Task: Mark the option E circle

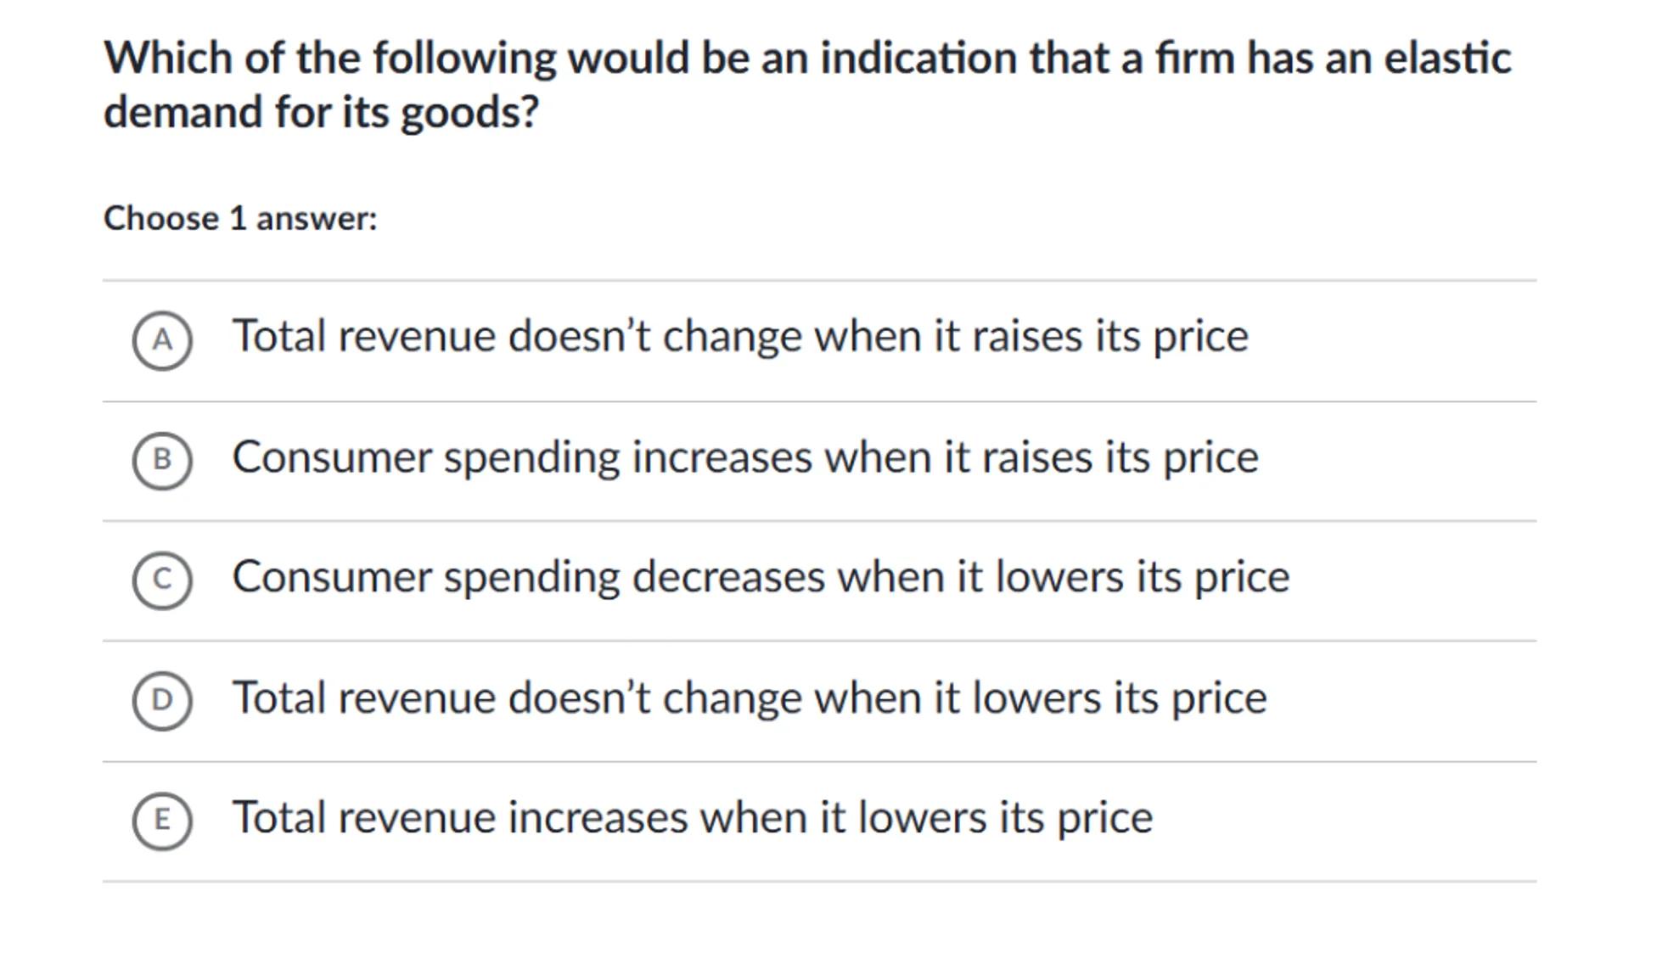Action: coord(162,820)
